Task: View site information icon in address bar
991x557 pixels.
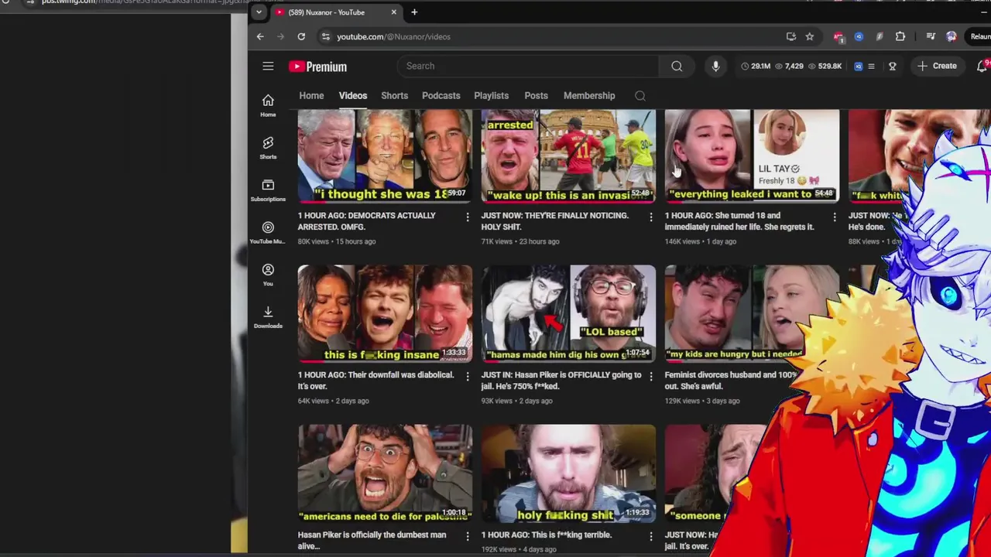Action: point(326,36)
